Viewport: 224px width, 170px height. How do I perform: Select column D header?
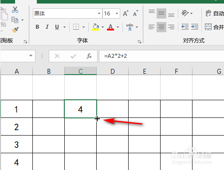[x=113, y=71]
